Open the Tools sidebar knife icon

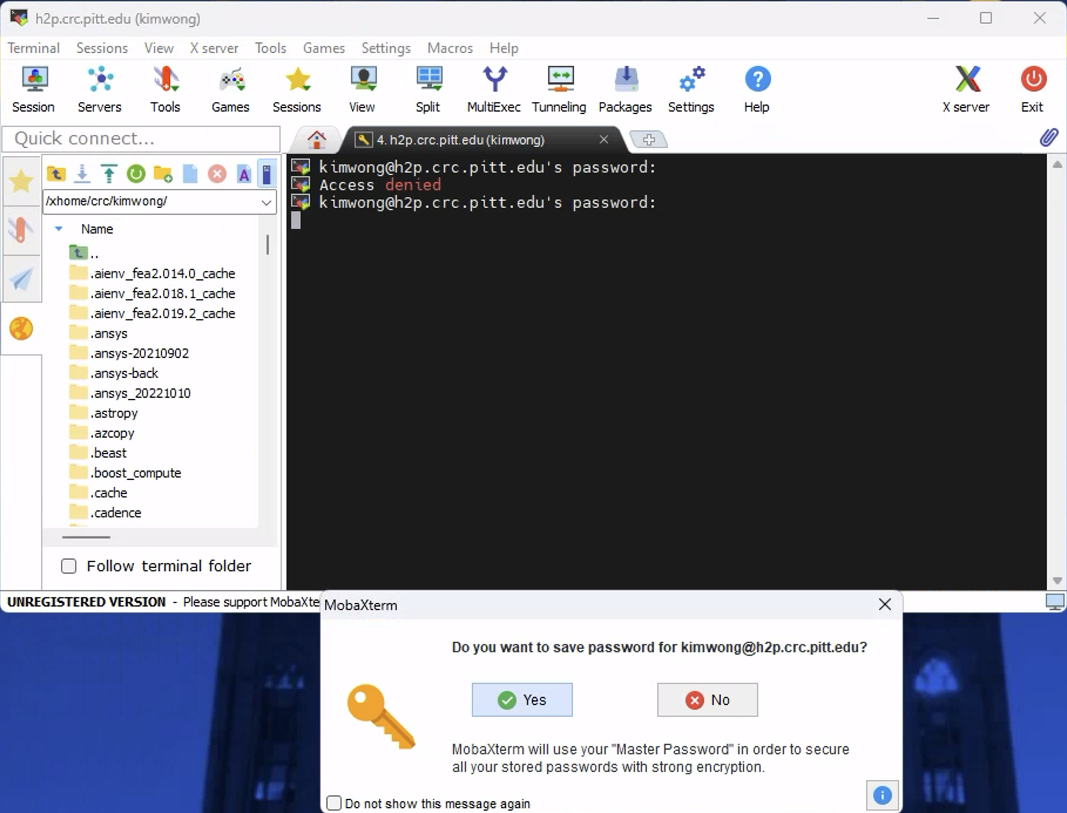tap(21, 229)
